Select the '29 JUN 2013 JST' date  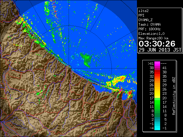point(160,50)
